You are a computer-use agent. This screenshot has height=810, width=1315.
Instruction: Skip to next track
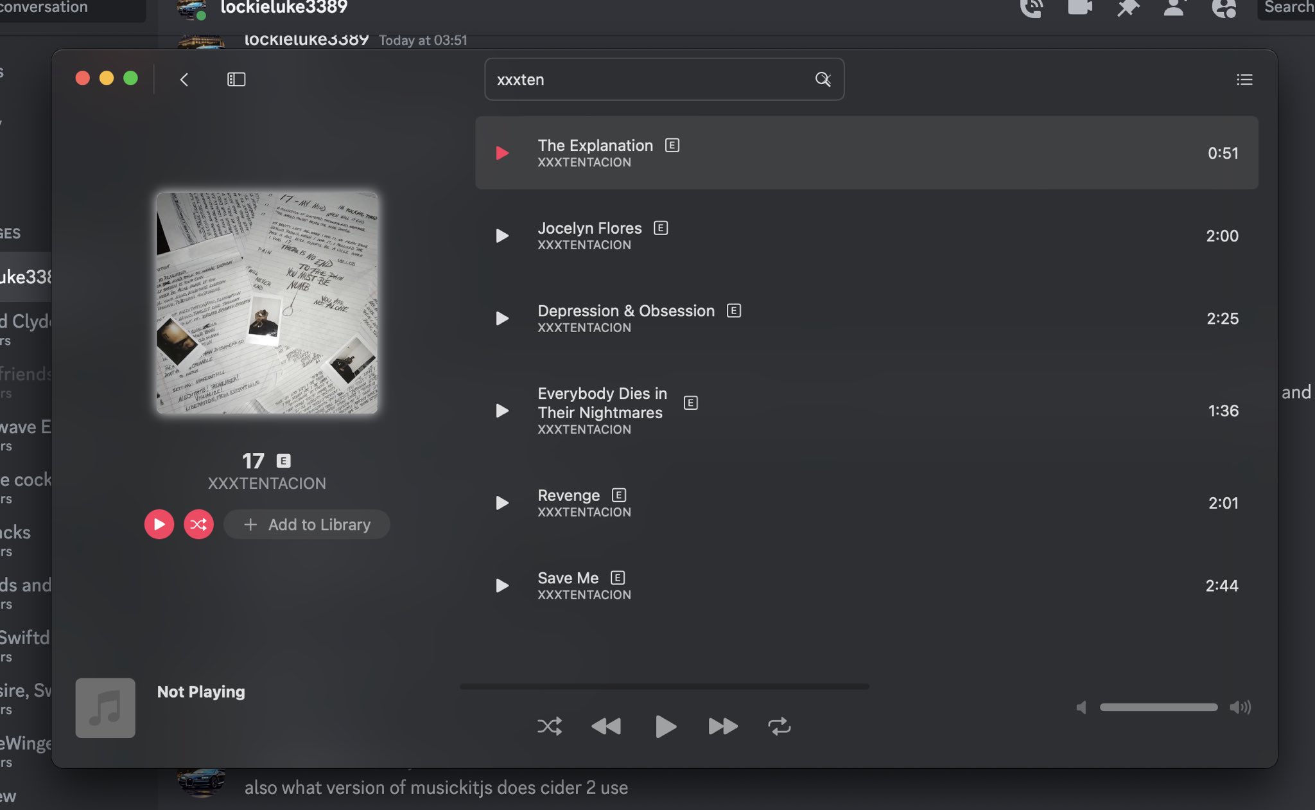click(722, 726)
